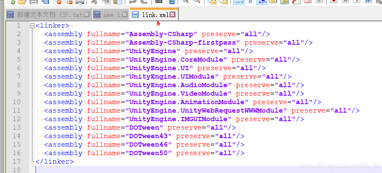
Task: Click "UnityEngine.IMGUIModule" on line 12
Action: pyautogui.click(x=178, y=119)
